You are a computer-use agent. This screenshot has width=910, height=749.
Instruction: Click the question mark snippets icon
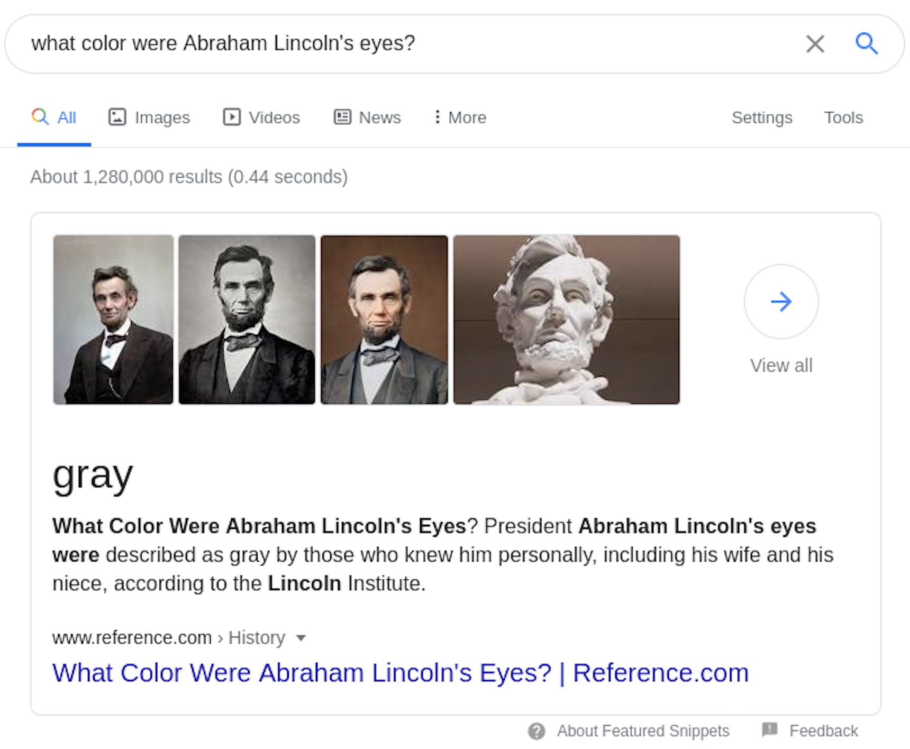click(x=536, y=732)
